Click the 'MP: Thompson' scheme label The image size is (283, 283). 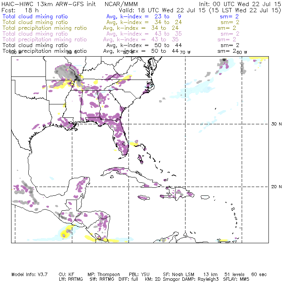coord(104,275)
